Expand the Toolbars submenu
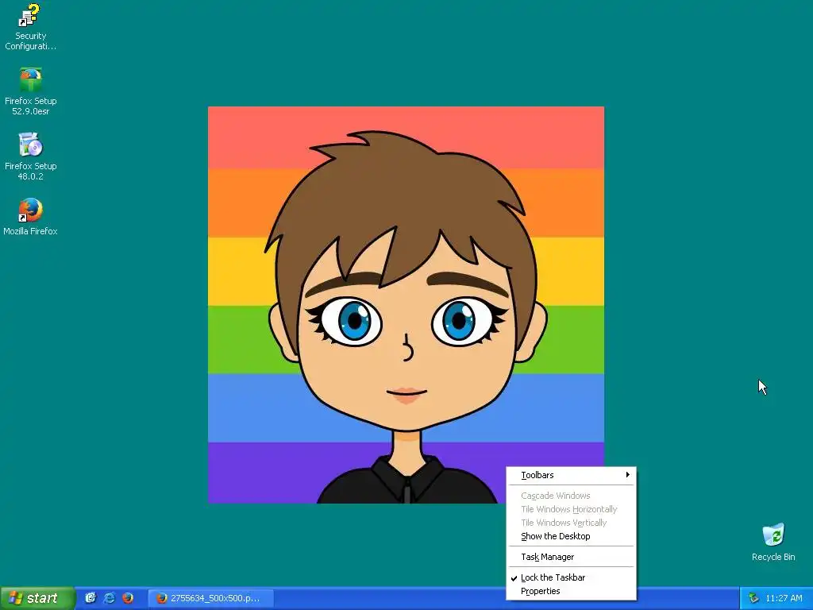 [x=571, y=475]
